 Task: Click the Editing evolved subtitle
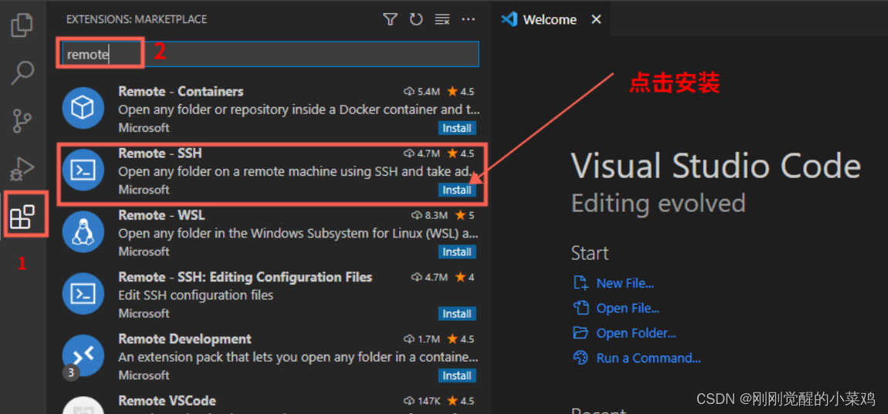coord(658,203)
